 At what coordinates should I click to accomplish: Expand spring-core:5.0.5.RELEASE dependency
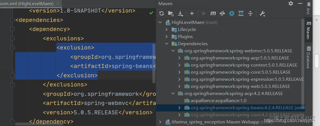click(179, 72)
